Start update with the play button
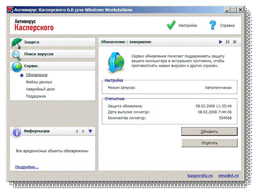 (x=220, y=42)
